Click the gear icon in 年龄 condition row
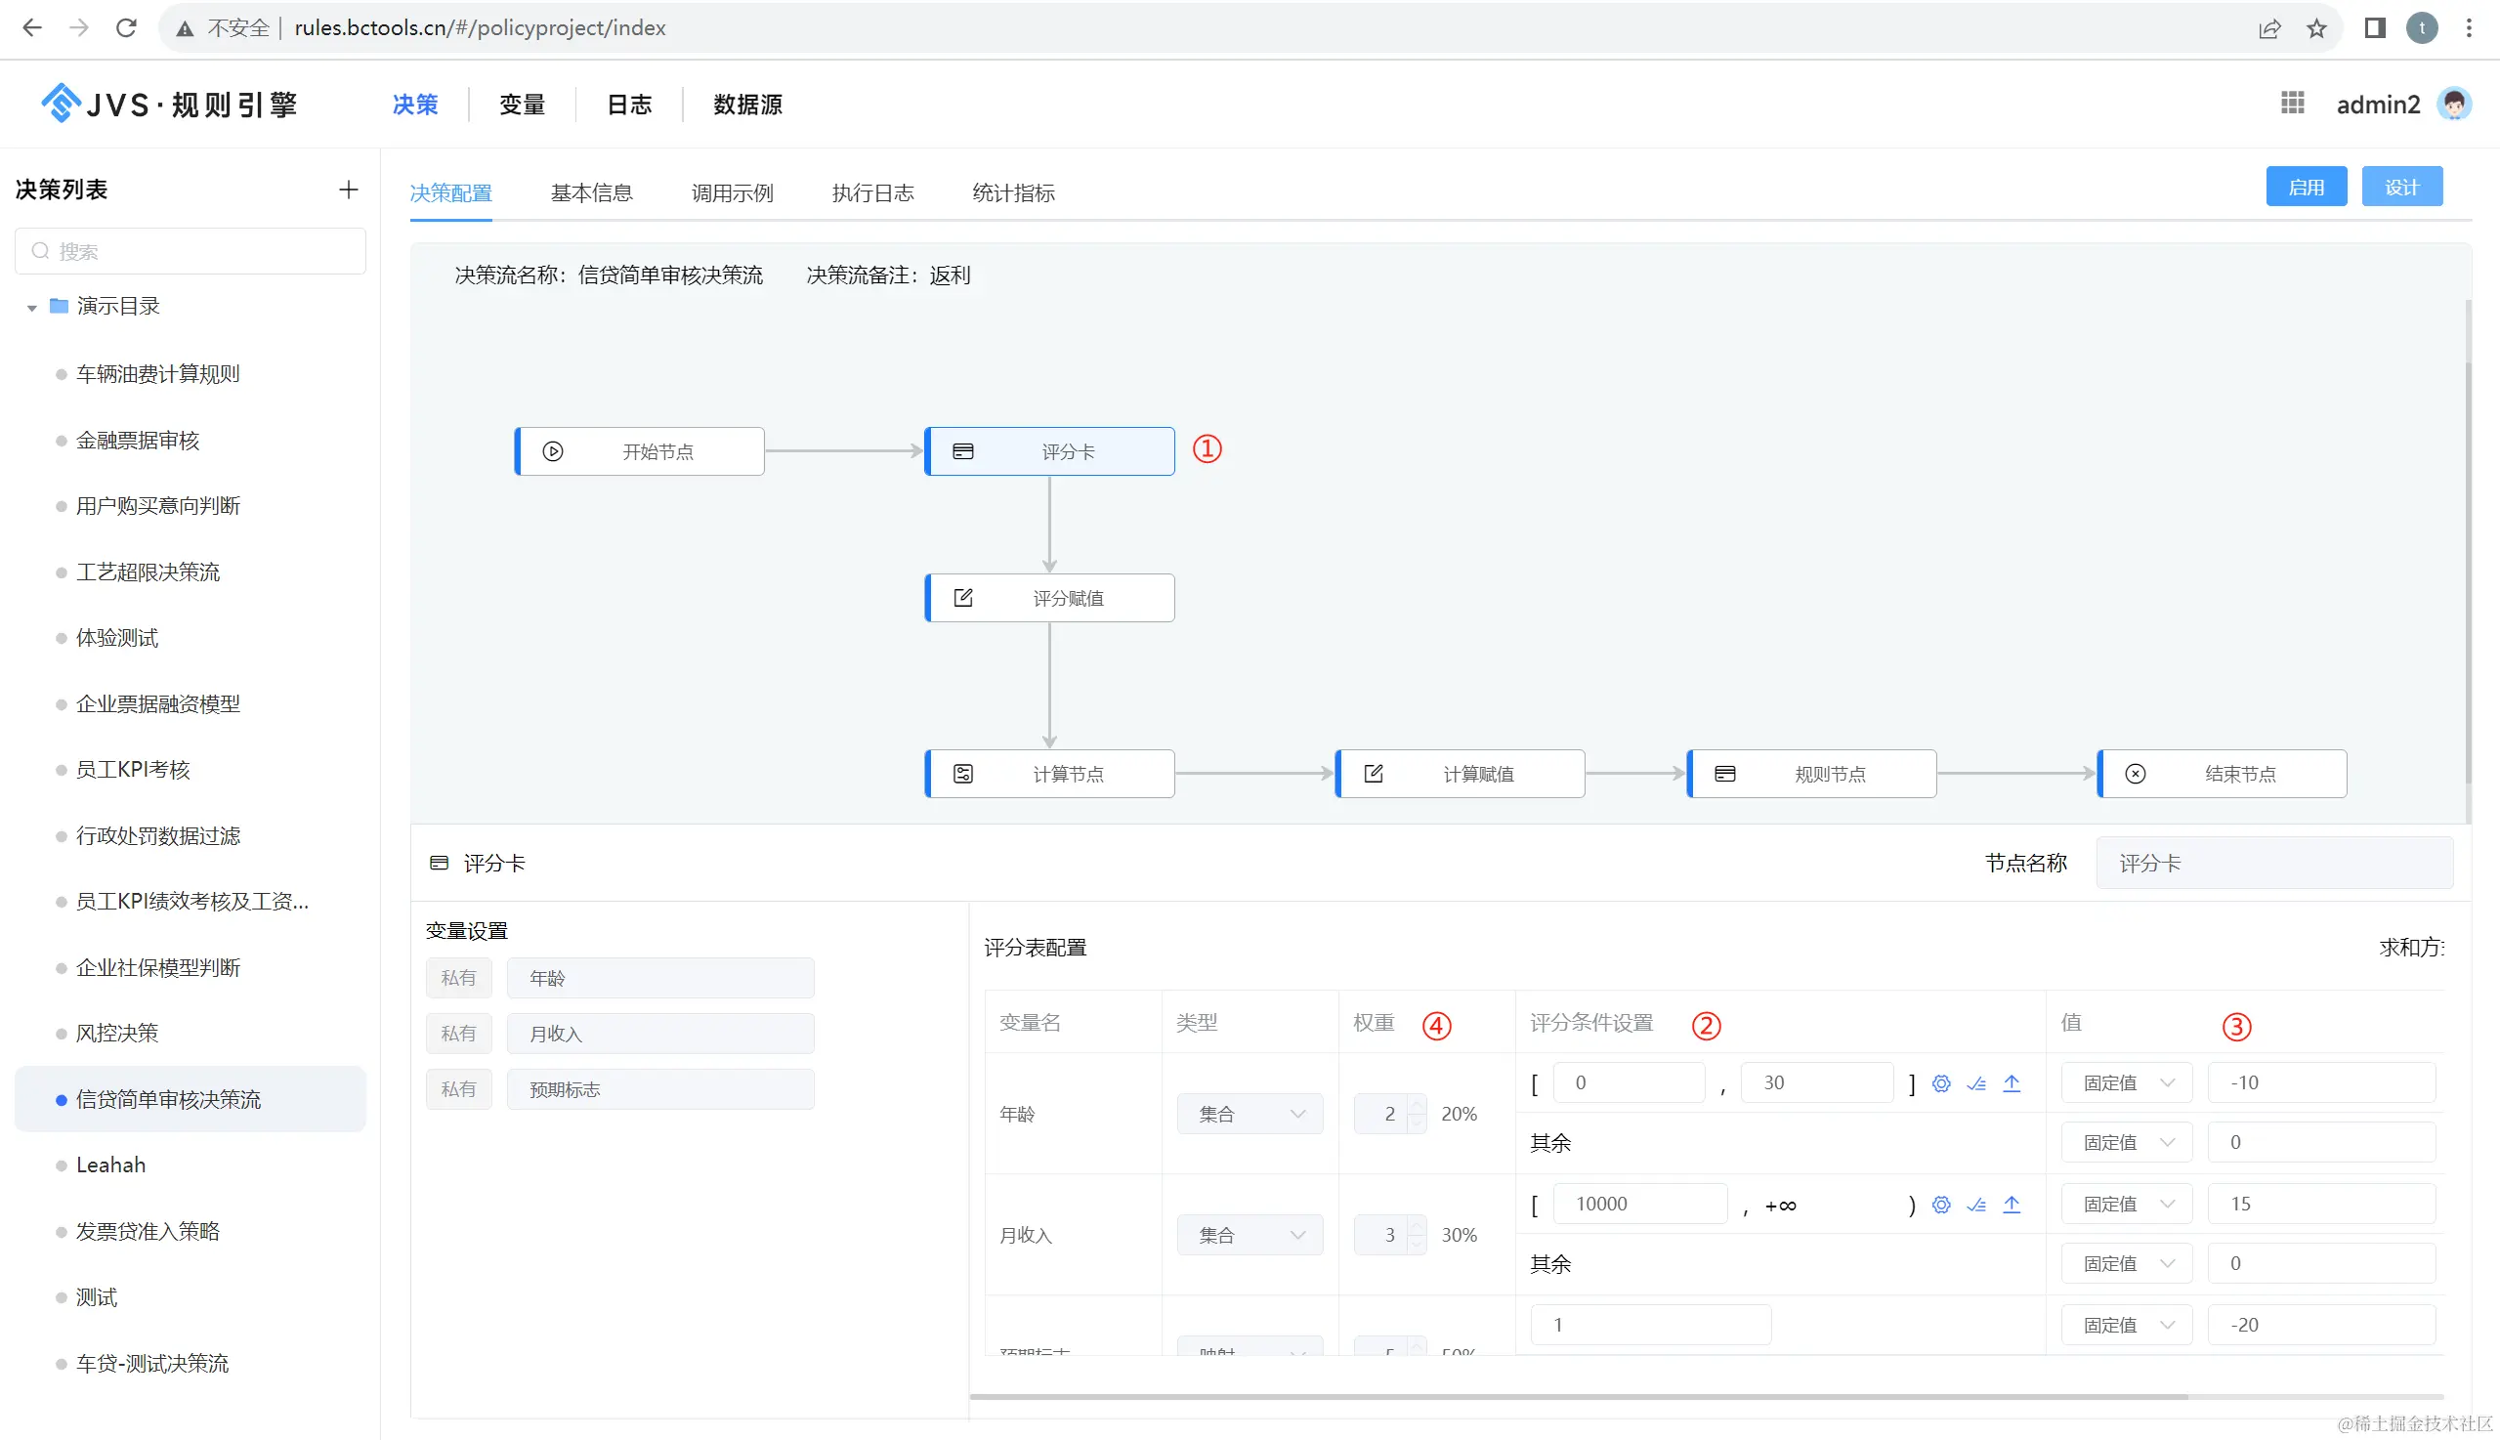This screenshot has height=1440, width=2500. coord(1941,1083)
